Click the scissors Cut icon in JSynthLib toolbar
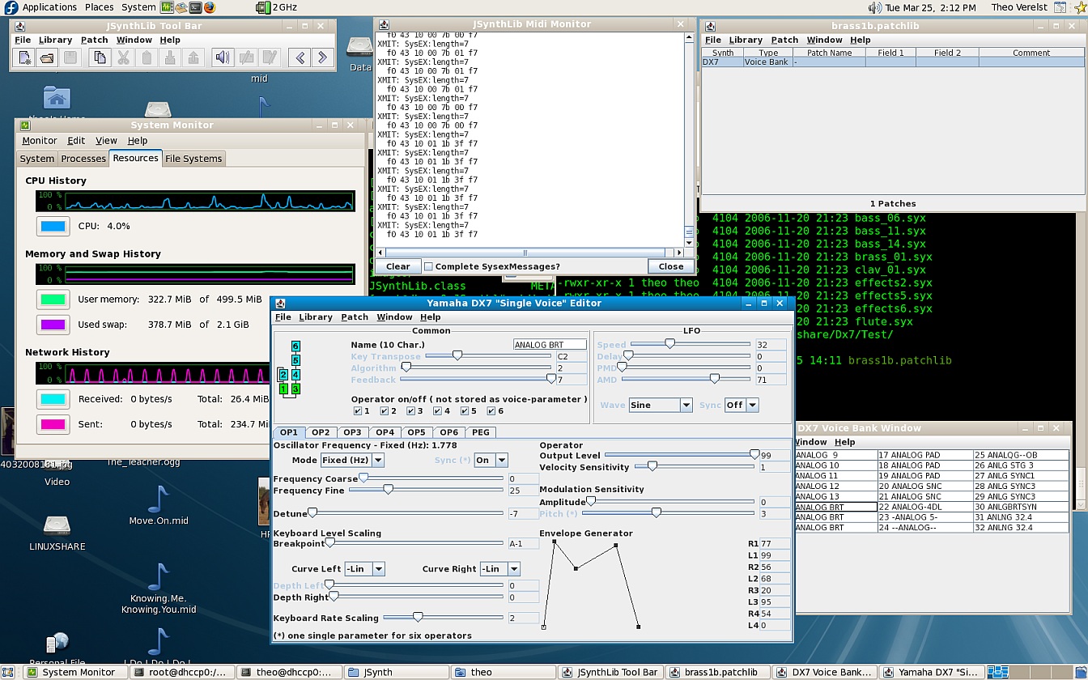 [x=123, y=57]
